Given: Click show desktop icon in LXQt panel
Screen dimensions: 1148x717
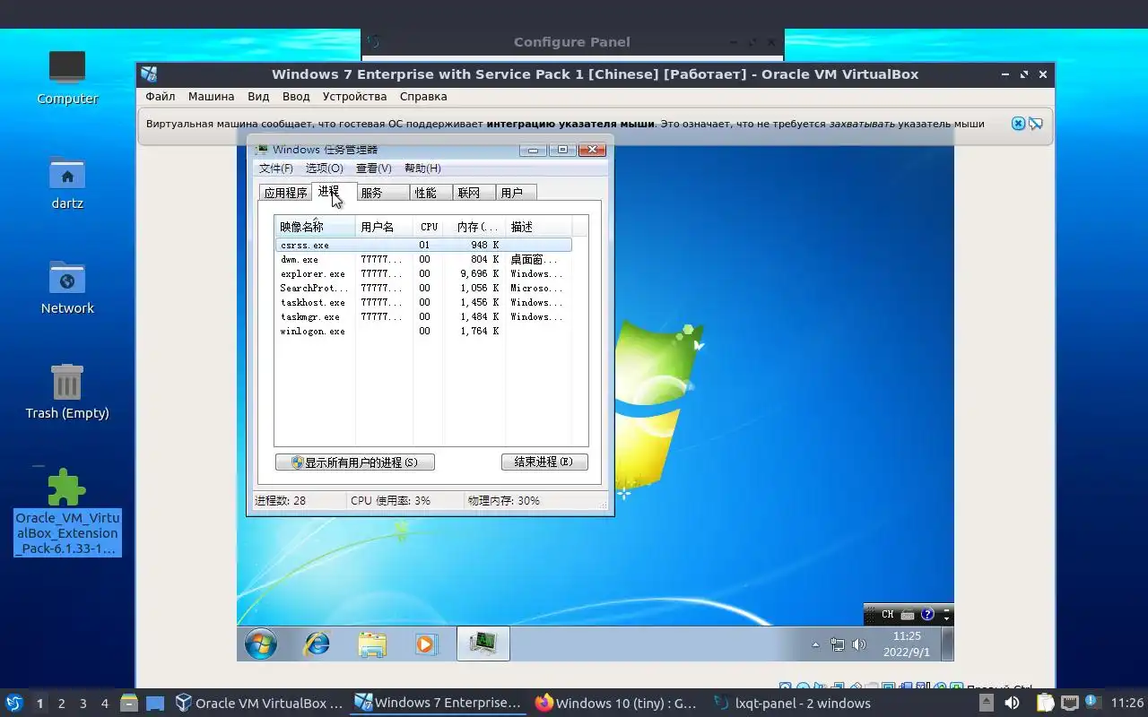Looking at the screenshot, I should pyautogui.click(x=155, y=703).
